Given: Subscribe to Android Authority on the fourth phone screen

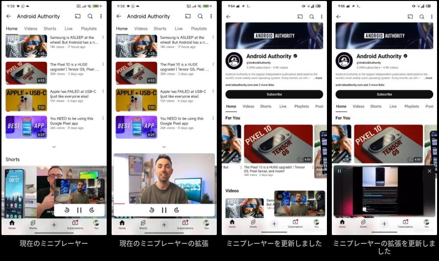Looking at the screenshot, I should 384,95.
